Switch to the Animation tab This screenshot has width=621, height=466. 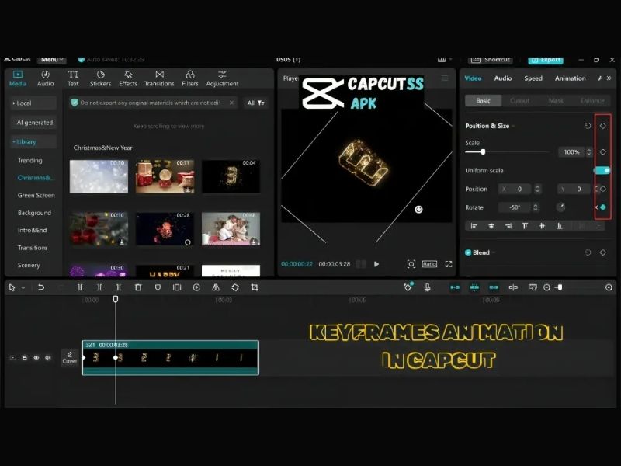[570, 78]
